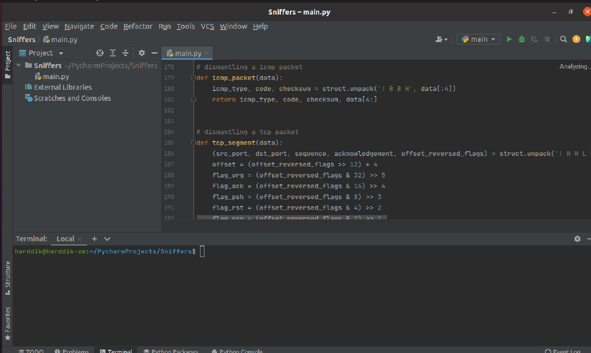Open the TODO tool window tab
591x353 pixels.
click(x=31, y=351)
